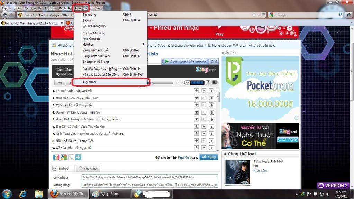Add Chia Tay Êm Đềm to playlist
This screenshot has height=199, width=354.
click(x=204, y=105)
